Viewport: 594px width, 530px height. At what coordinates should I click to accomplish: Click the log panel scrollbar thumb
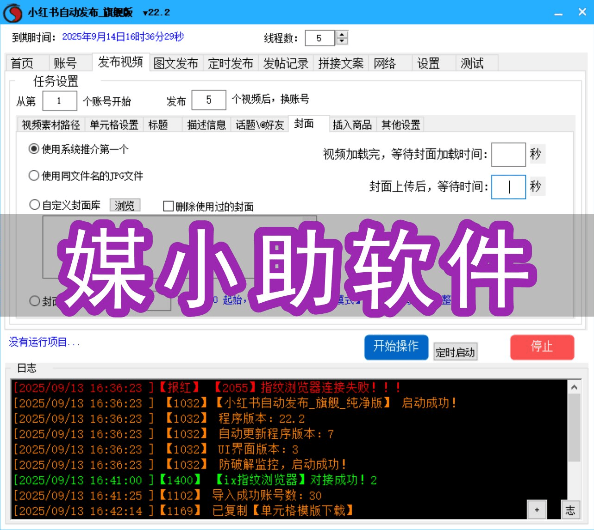click(x=574, y=428)
